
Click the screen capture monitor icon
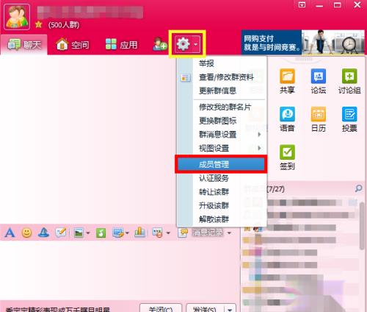[118, 233]
